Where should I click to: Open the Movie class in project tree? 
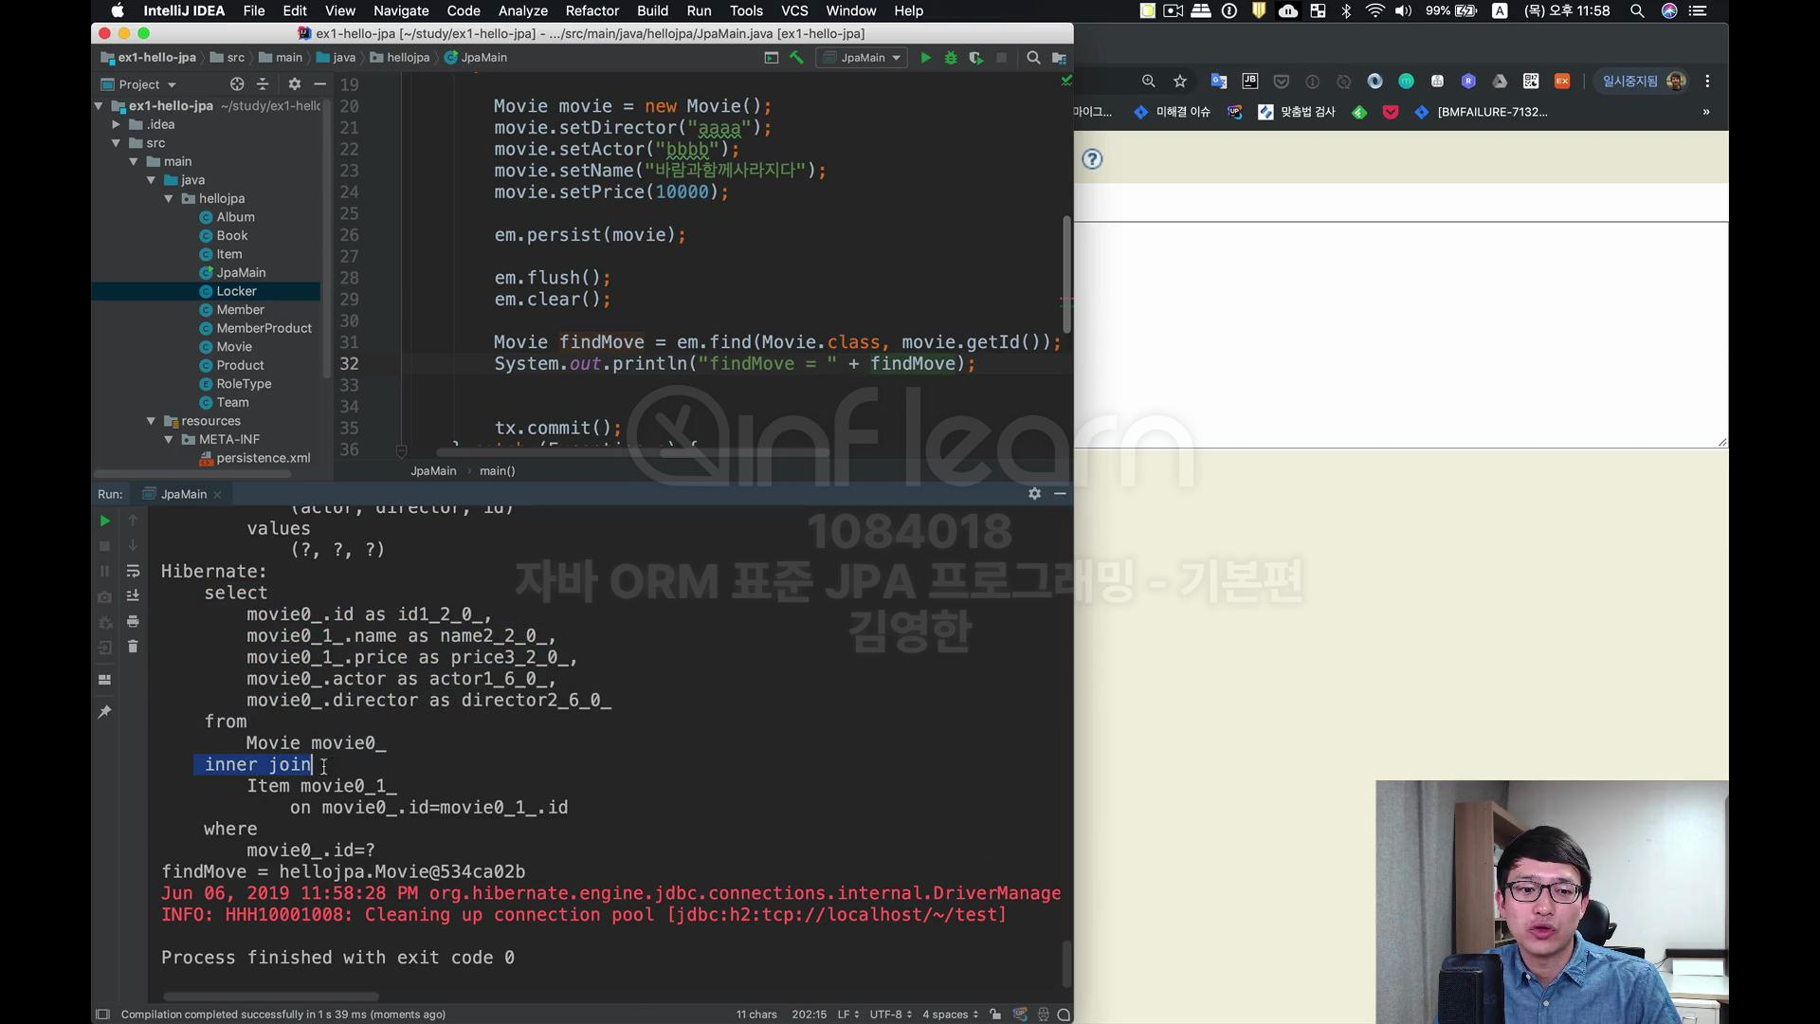[x=233, y=347]
